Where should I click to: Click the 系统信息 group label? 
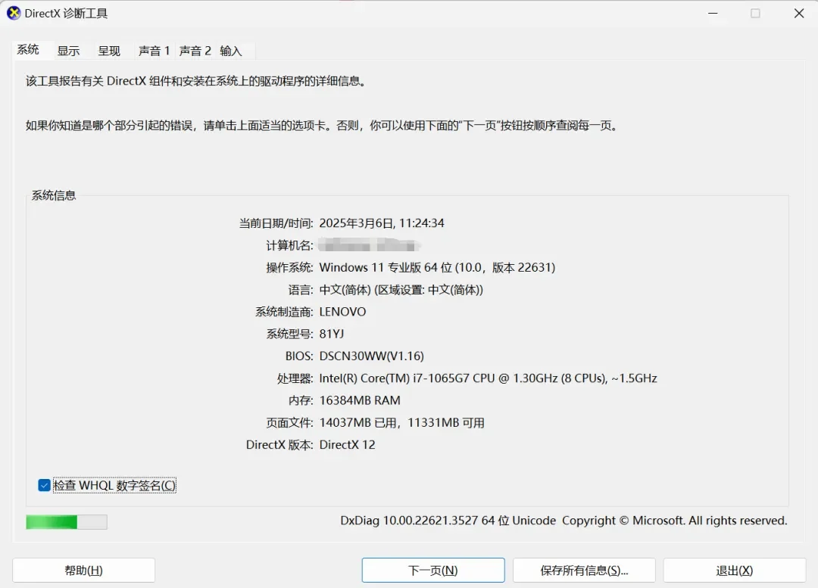[x=54, y=195]
